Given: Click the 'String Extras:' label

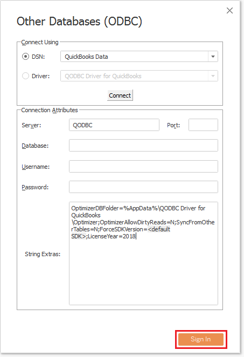Looking at the screenshot, I should click(x=43, y=254).
